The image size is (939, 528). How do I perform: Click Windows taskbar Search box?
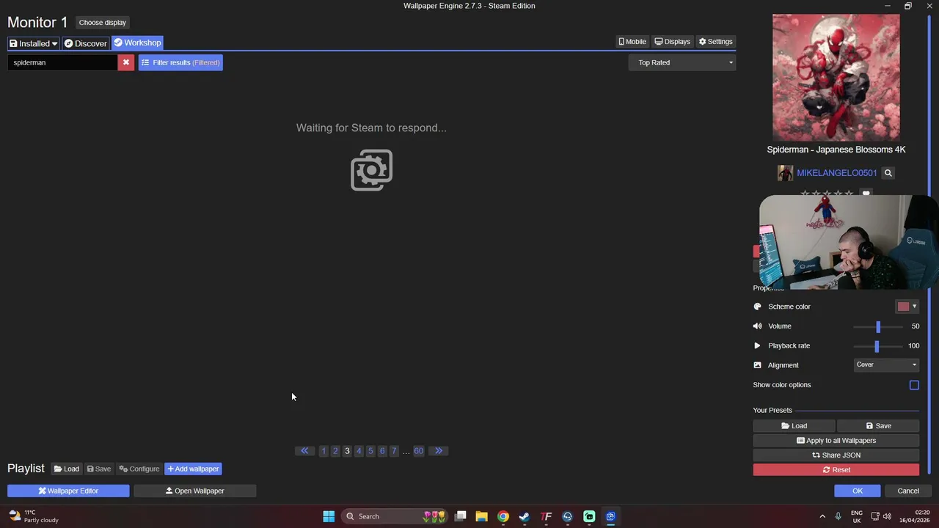pyautogui.click(x=395, y=516)
